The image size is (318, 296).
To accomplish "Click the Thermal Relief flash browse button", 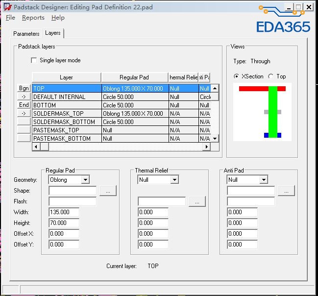I will point(197,201).
